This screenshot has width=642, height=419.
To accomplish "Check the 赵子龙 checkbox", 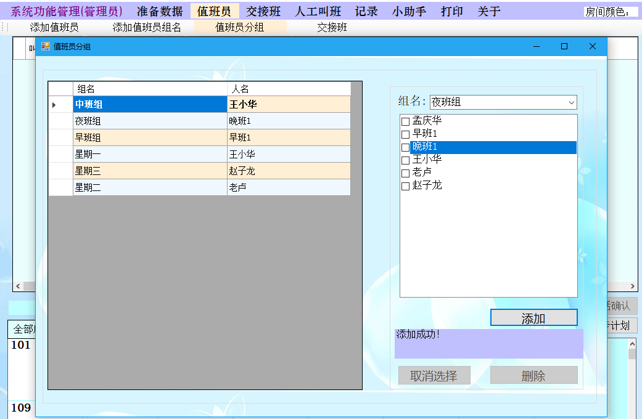I will [x=405, y=186].
